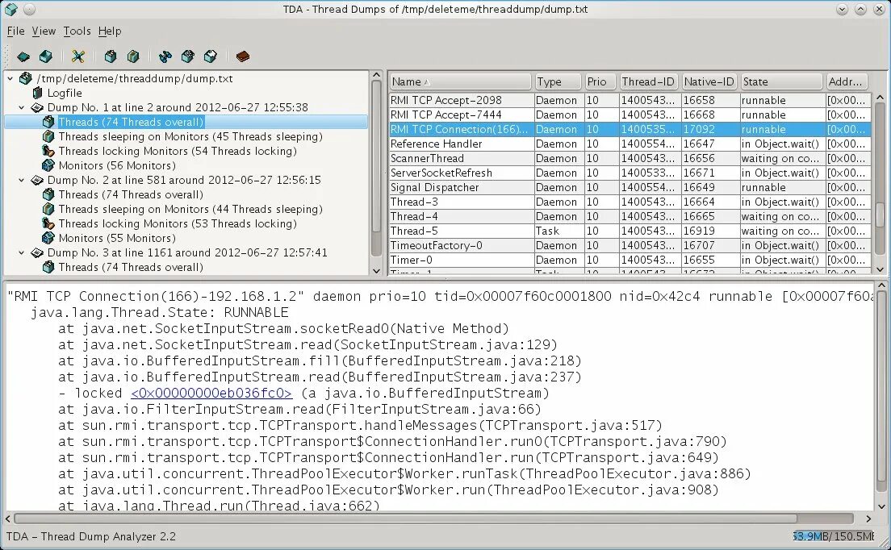Viewport: 891px width, 550px height.
Task: Select Threads (74 Threads overall) under Dump No. 1
Action: click(x=131, y=122)
